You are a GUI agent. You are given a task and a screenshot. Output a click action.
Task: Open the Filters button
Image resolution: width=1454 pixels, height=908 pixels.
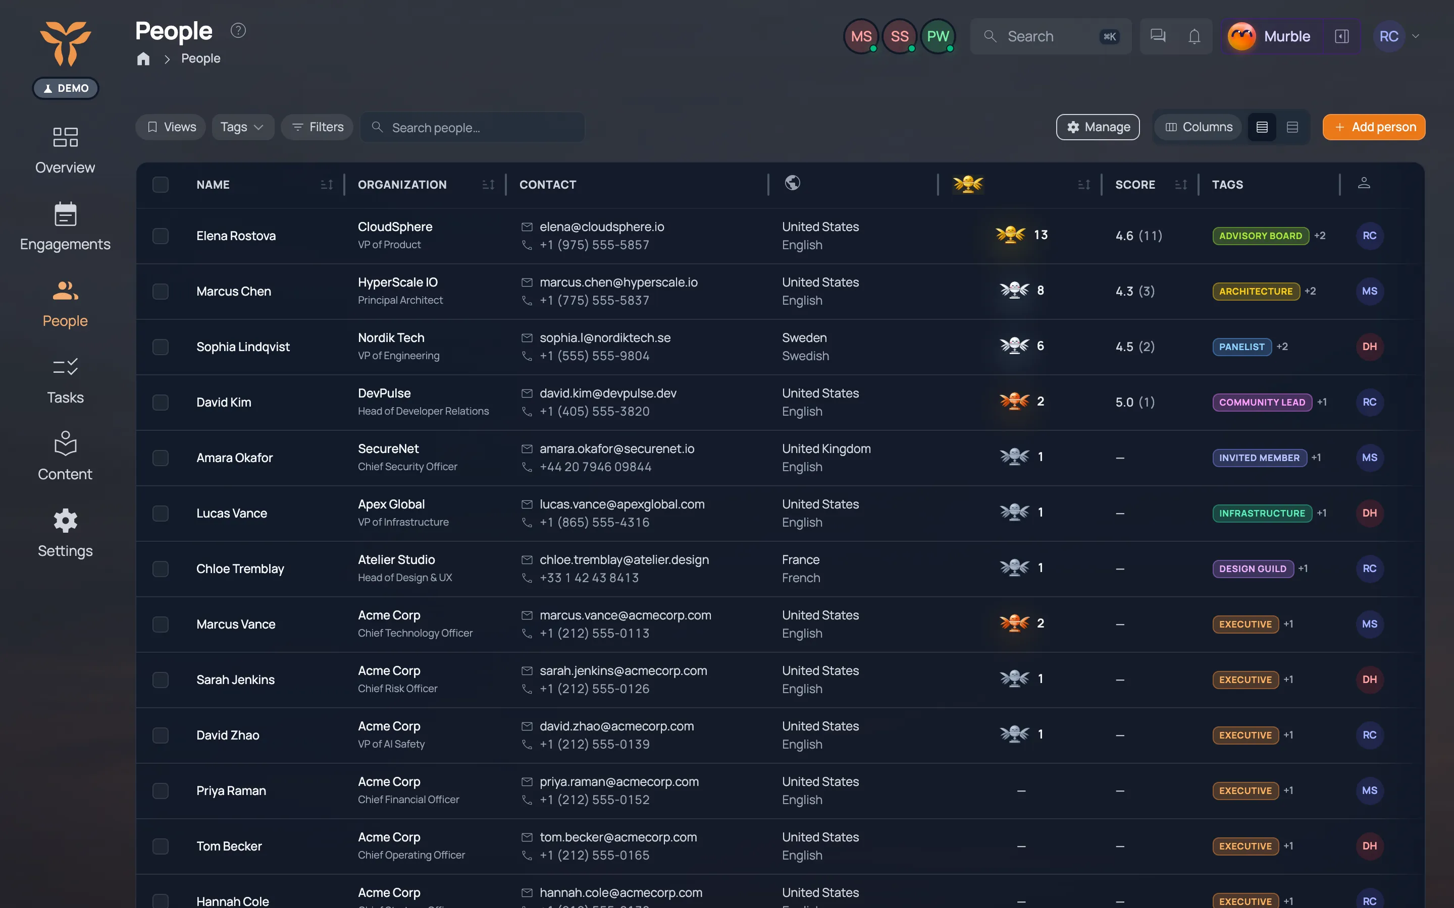pyautogui.click(x=317, y=127)
